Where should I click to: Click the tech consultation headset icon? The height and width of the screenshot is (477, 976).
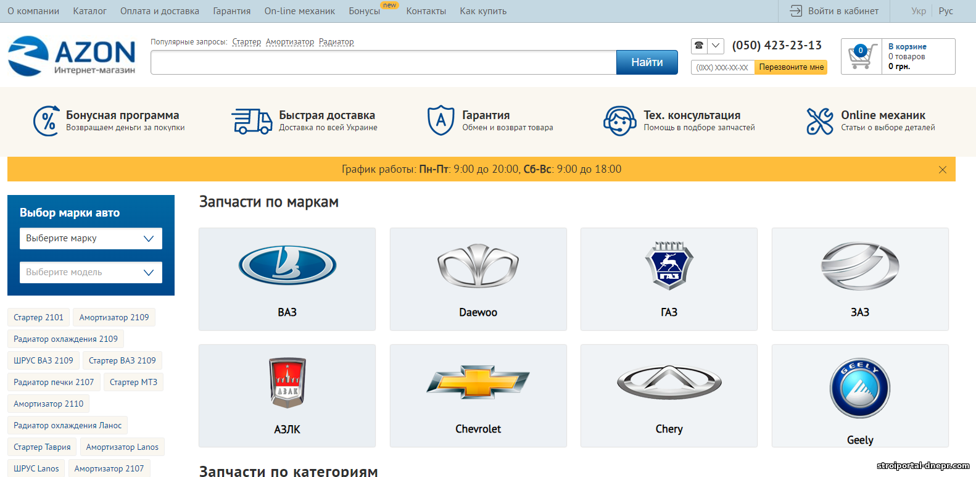pos(620,121)
